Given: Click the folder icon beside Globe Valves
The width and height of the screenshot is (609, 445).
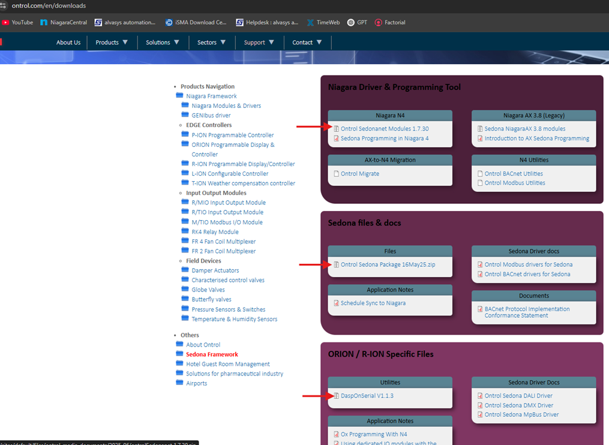Looking at the screenshot, I should pyautogui.click(x=185, y=289).
